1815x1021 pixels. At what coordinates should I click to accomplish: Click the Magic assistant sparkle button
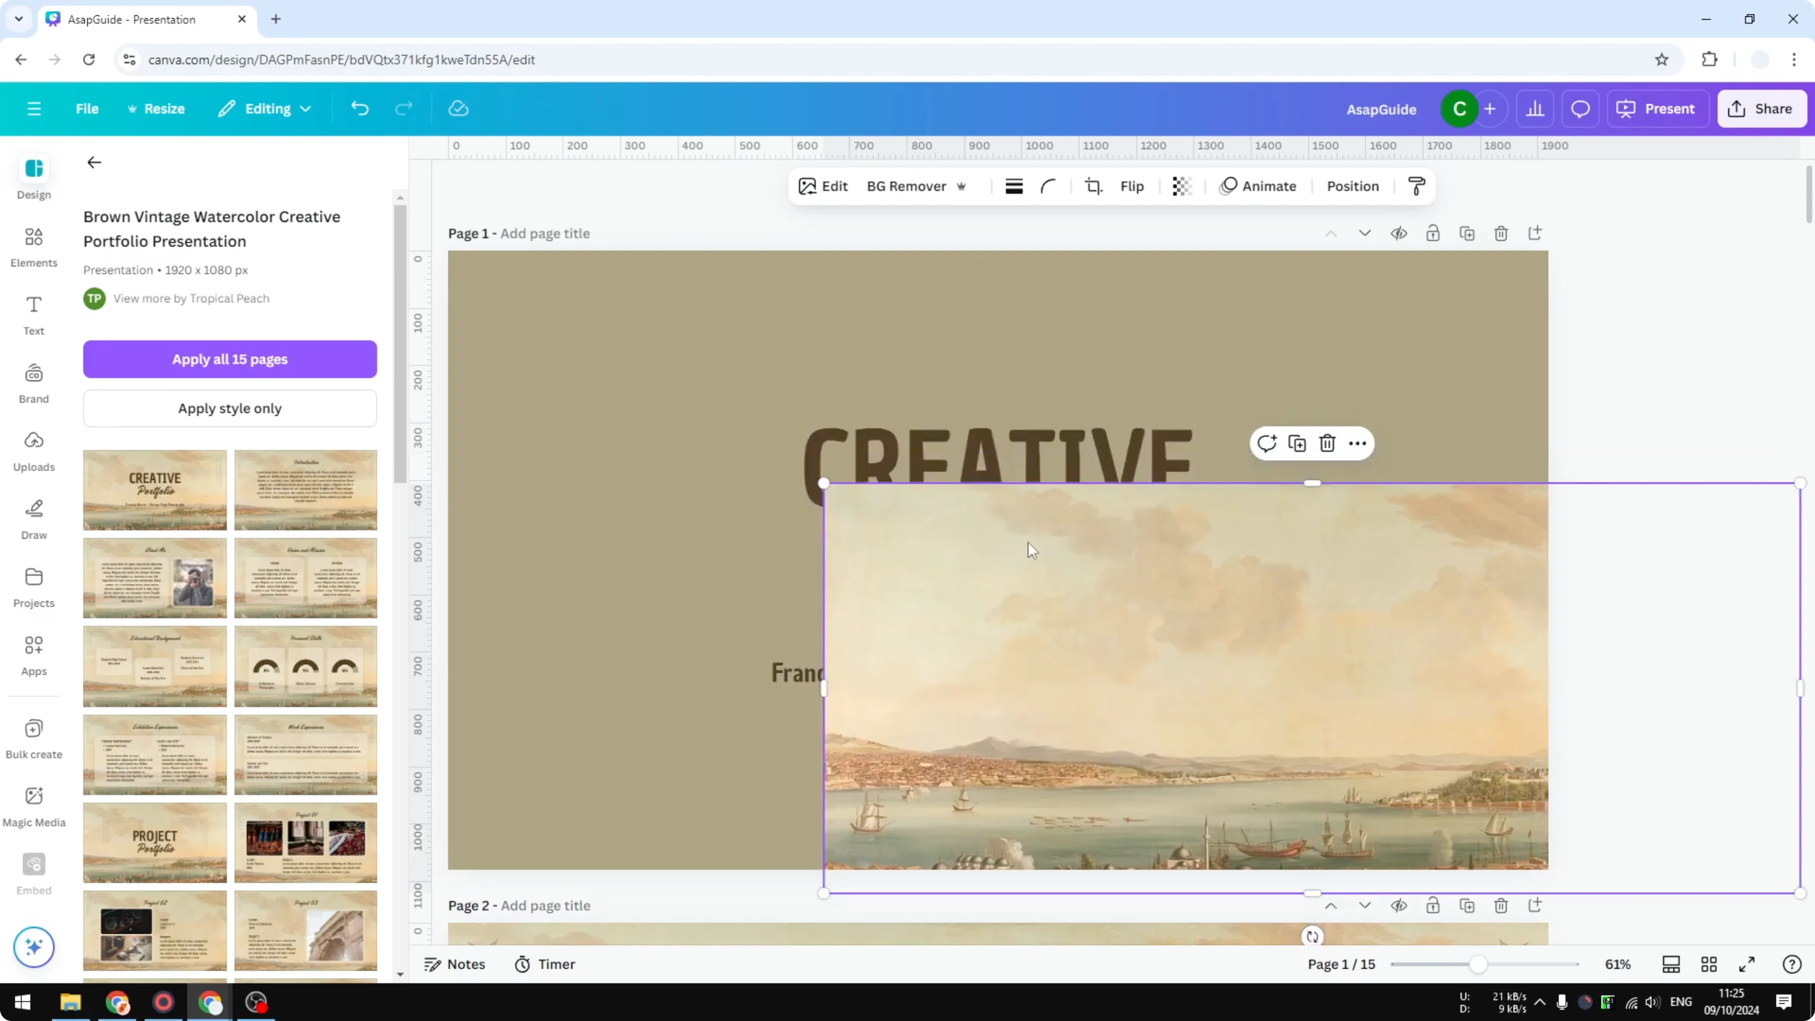pyautogui.click(x=34, y=947)
